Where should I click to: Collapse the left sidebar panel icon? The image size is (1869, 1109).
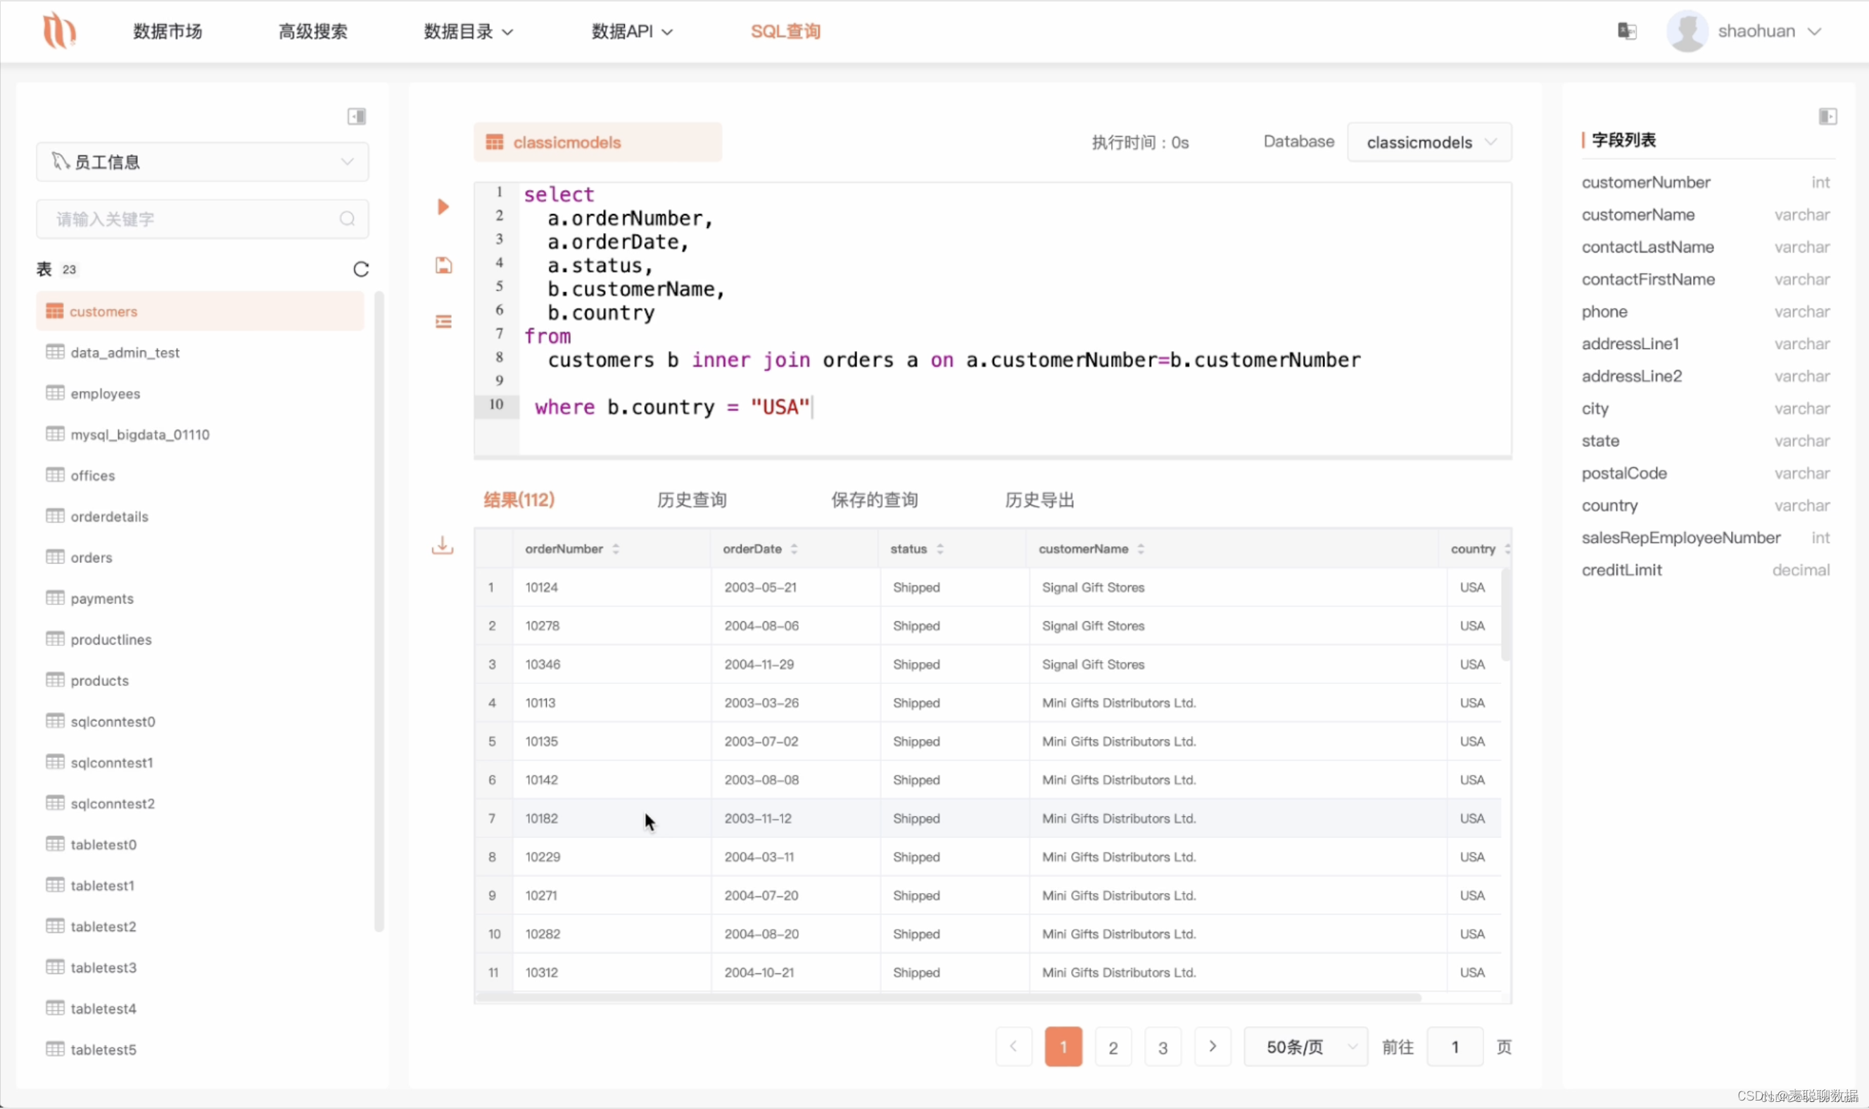coord(357,117)
